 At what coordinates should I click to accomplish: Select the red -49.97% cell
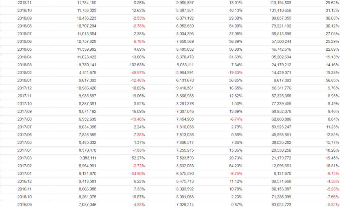(x=137, y=72)
